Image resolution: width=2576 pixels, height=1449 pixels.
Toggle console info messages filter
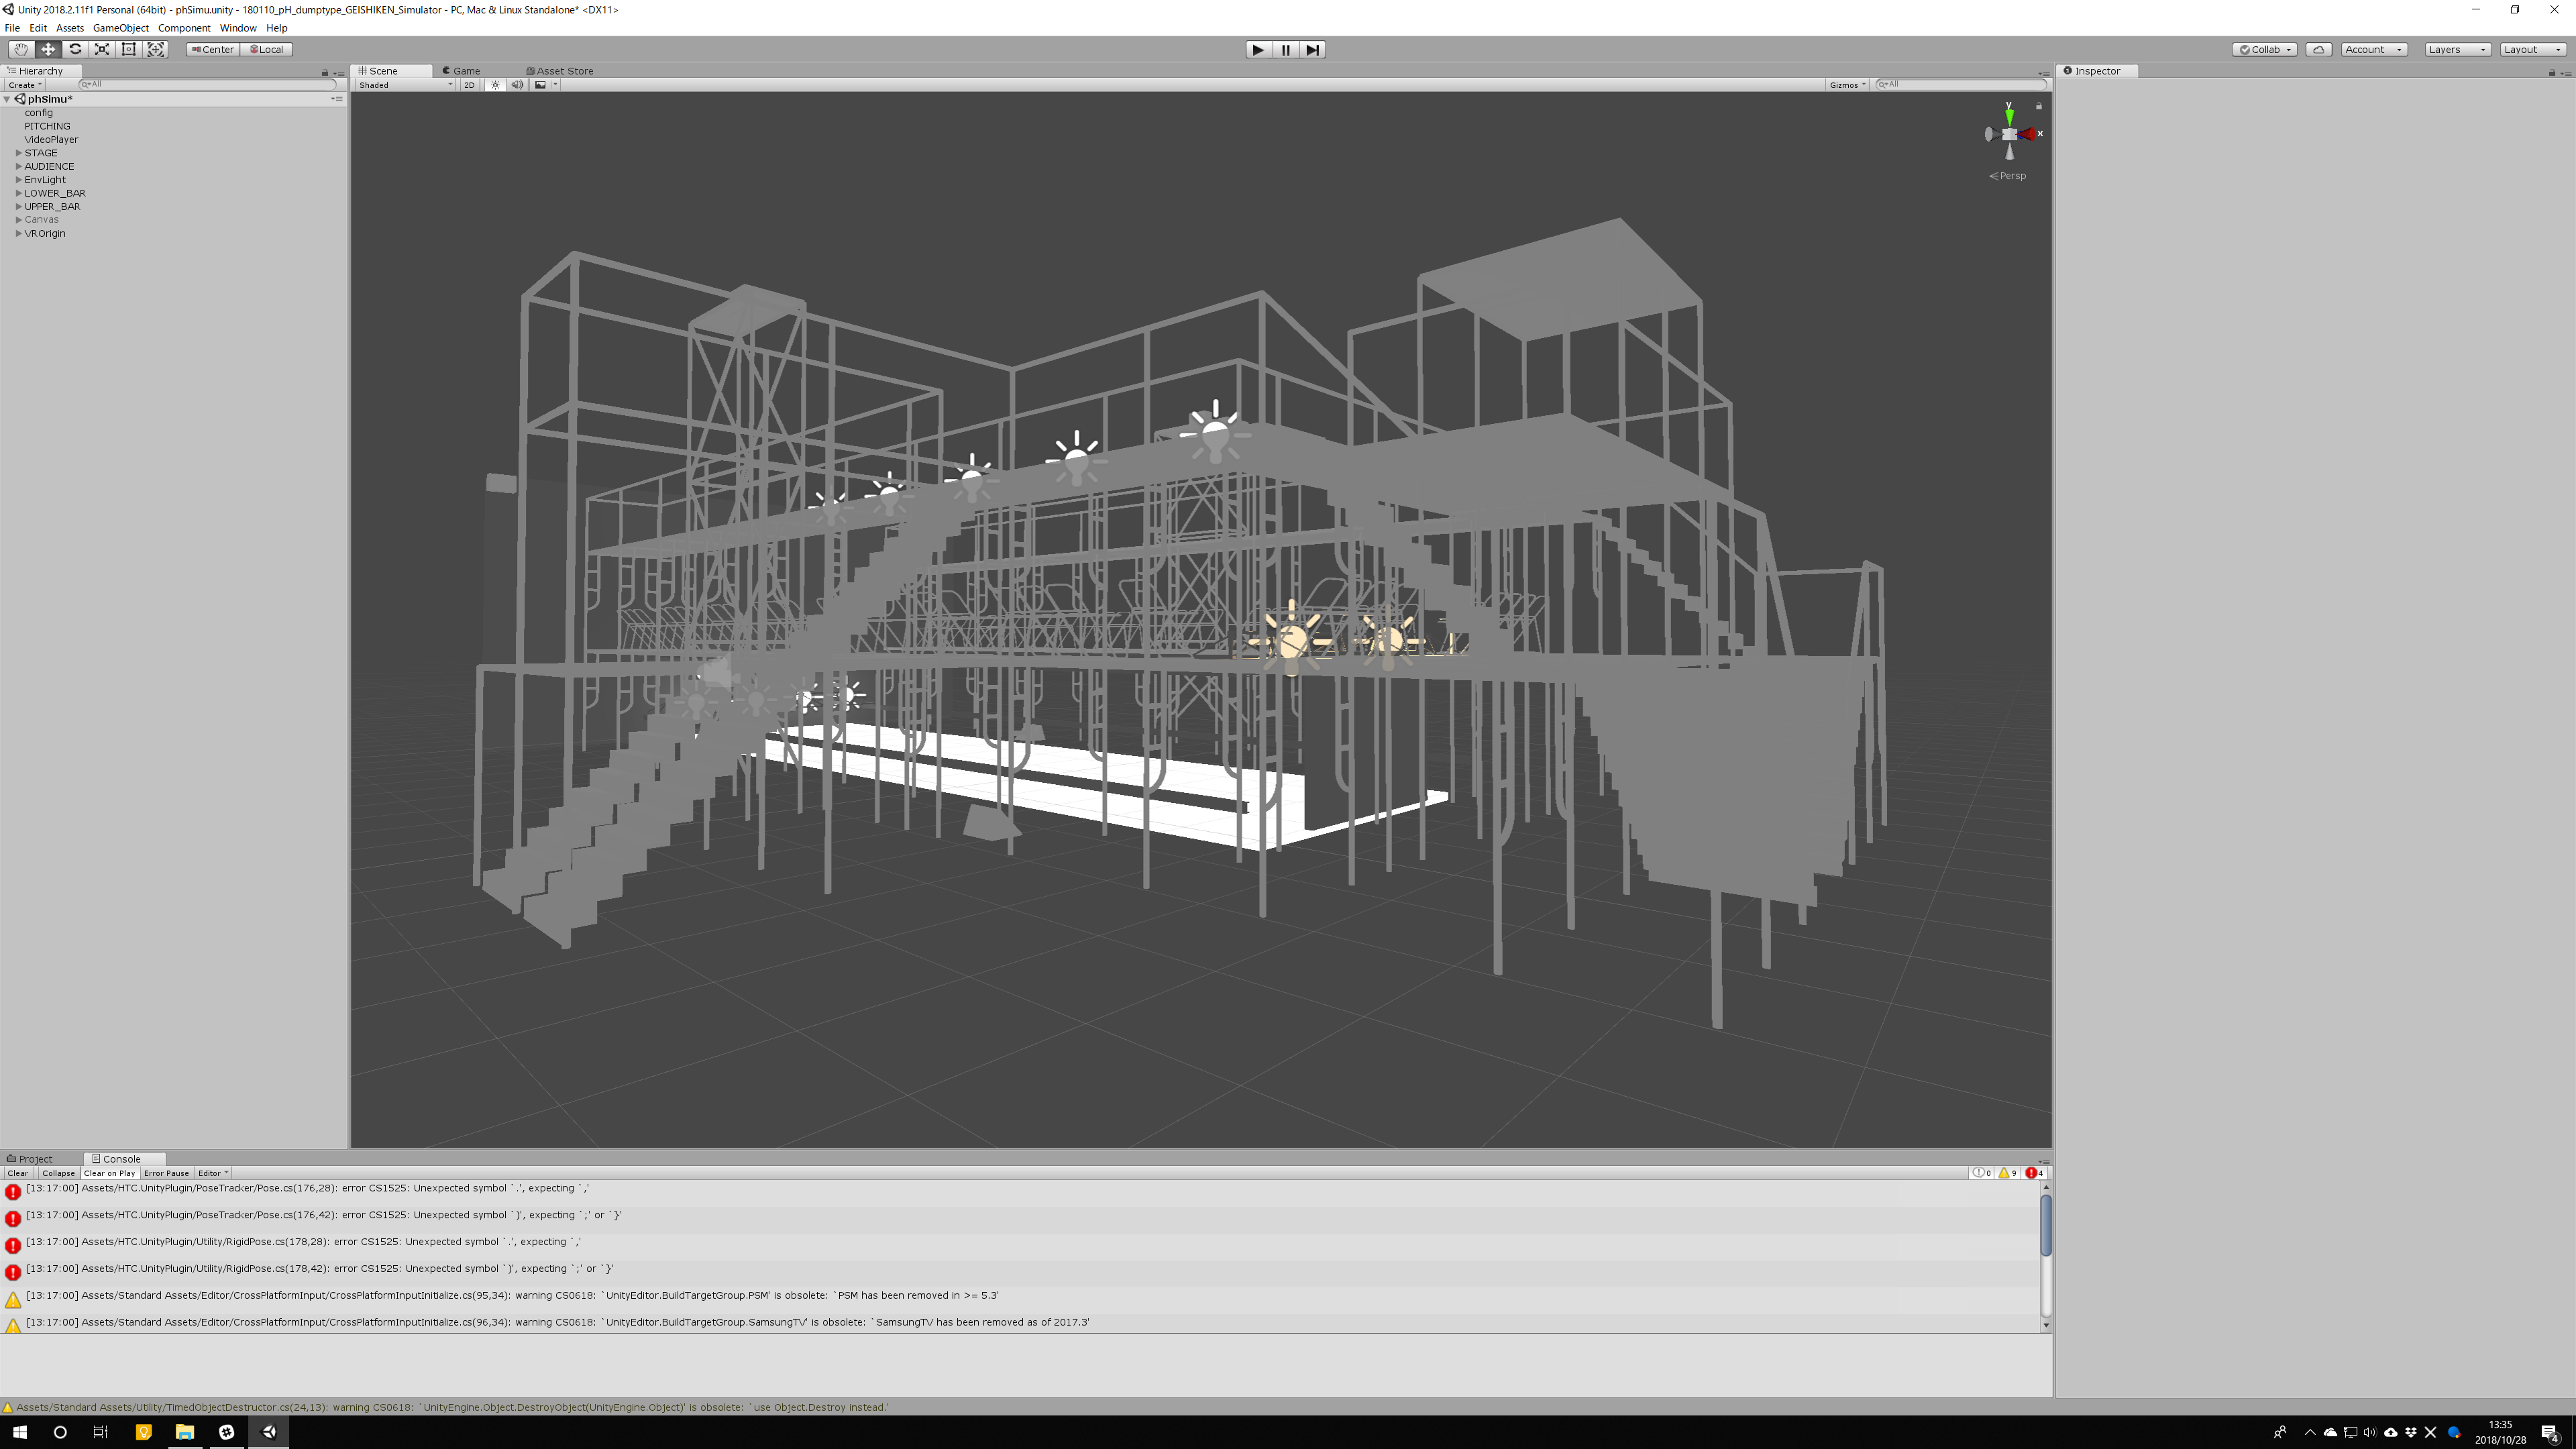tap(1981, 1173)
